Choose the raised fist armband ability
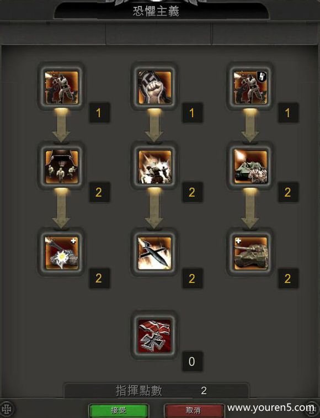This screenshot has height=418, width=320. [x=154, y=87]
